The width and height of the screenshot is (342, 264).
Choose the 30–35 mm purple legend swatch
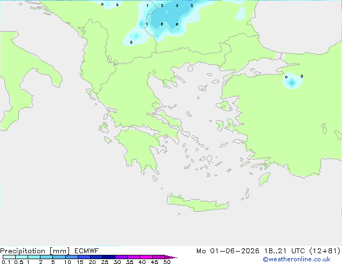pos(121,257)
